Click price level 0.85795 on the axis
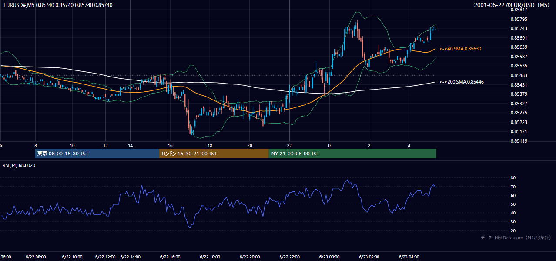 [x=519, y=19]
